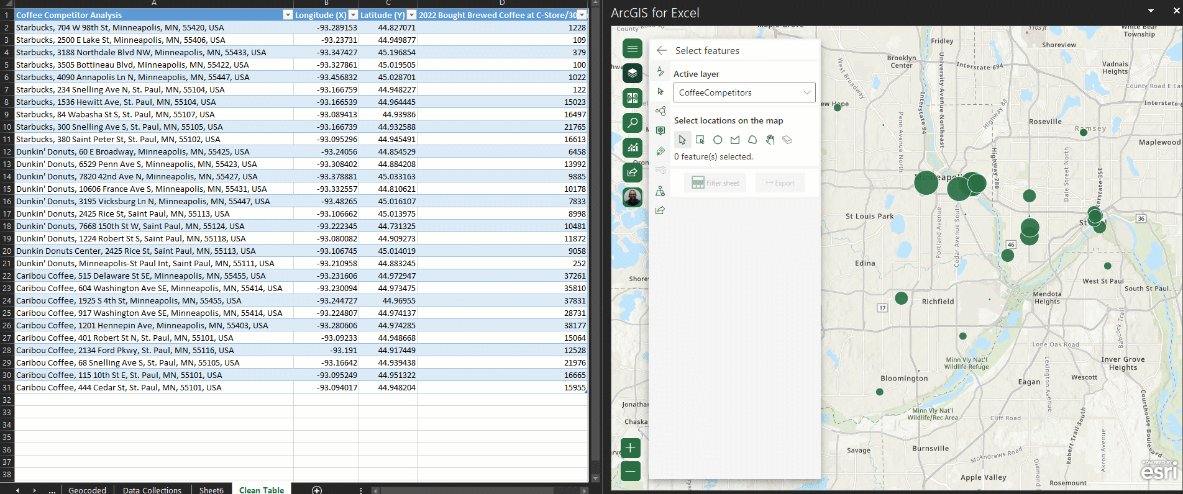The width and height of the screenshot is (1183, 494).
Task: Open the Select features arrow tab
Action: click(x=660, y=91)
